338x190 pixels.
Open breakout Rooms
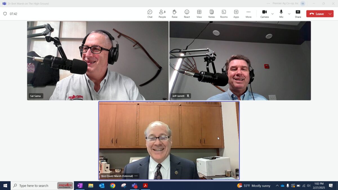point(224,14)
